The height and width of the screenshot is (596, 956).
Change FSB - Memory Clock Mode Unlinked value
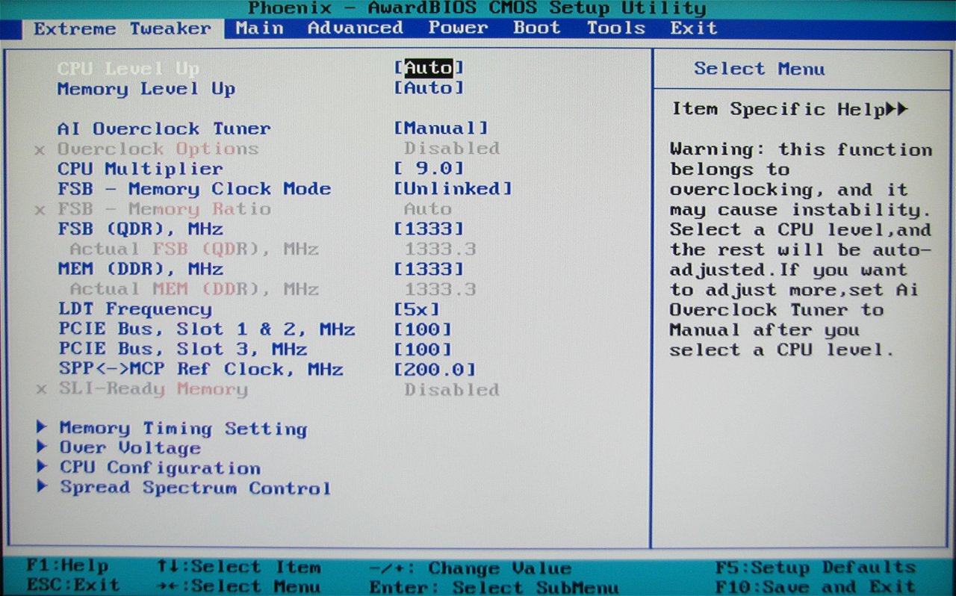click(453, 189)
